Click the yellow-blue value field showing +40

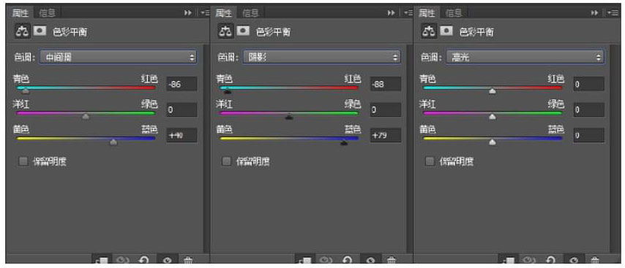[x=181, y=135]
